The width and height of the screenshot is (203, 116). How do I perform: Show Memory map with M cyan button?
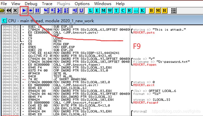tap(103, 10)
